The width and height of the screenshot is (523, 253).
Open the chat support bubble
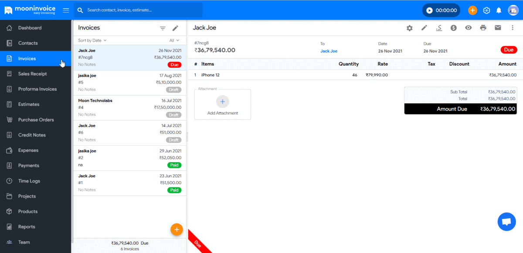point(506,222)
